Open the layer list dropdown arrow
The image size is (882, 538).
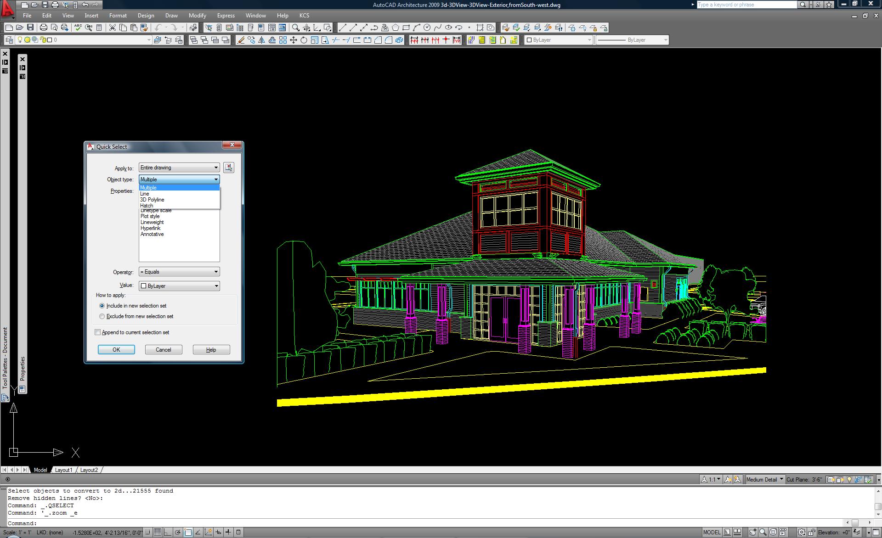point(148,40)
